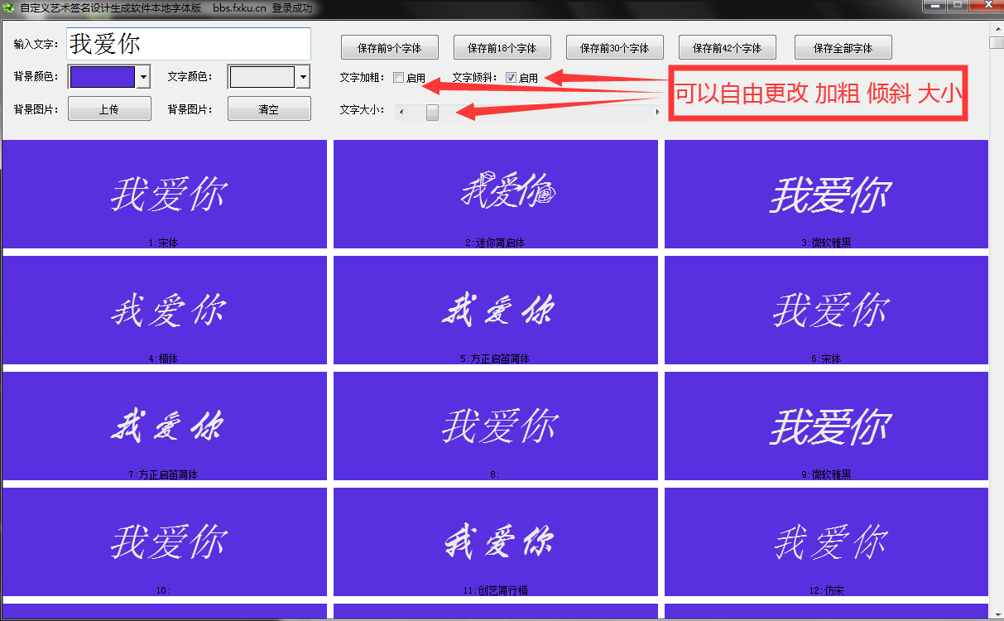Click the slider's right increase arrow
The height and width of the screenshot is (621, 1004).
tap(658, 112)
